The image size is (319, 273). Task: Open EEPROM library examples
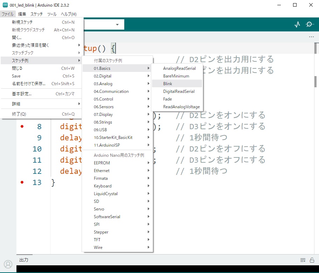(x=117, y=163)
